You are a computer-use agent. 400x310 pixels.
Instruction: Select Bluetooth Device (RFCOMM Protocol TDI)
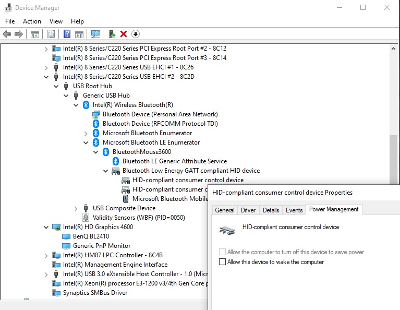160,124
